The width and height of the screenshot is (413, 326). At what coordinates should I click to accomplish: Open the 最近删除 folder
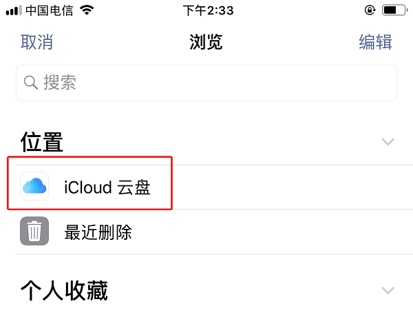click(206, 232)
